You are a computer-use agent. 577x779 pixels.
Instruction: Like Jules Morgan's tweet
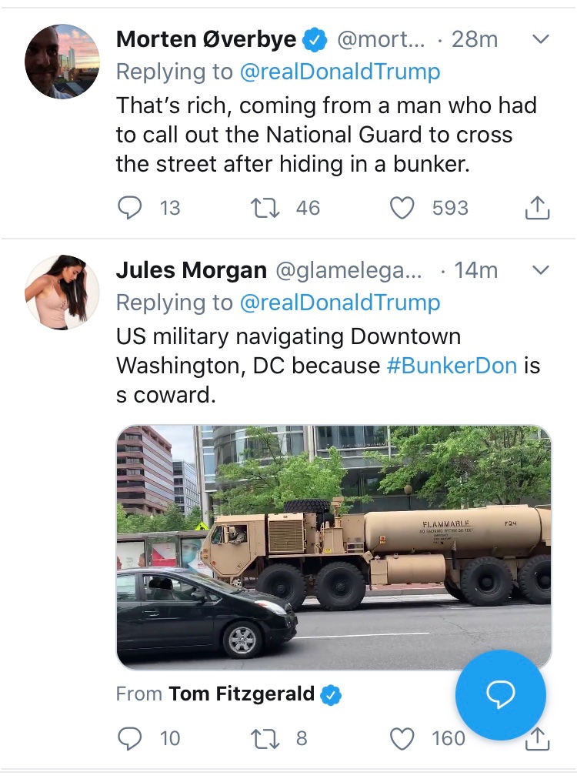coord(402,738)
